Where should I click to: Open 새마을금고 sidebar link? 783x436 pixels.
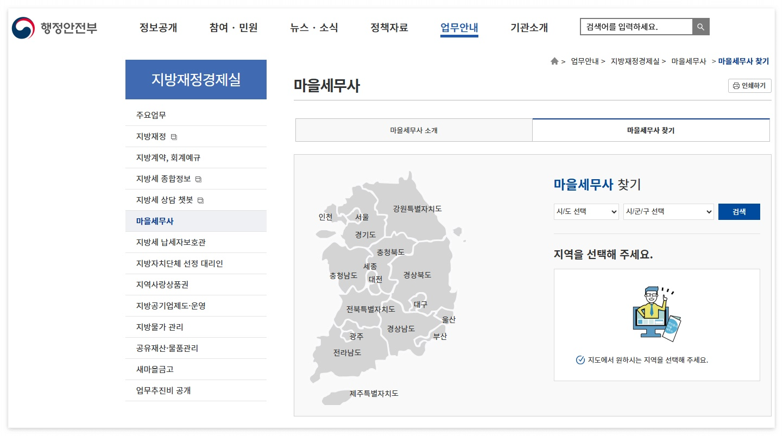click(196, 369)
